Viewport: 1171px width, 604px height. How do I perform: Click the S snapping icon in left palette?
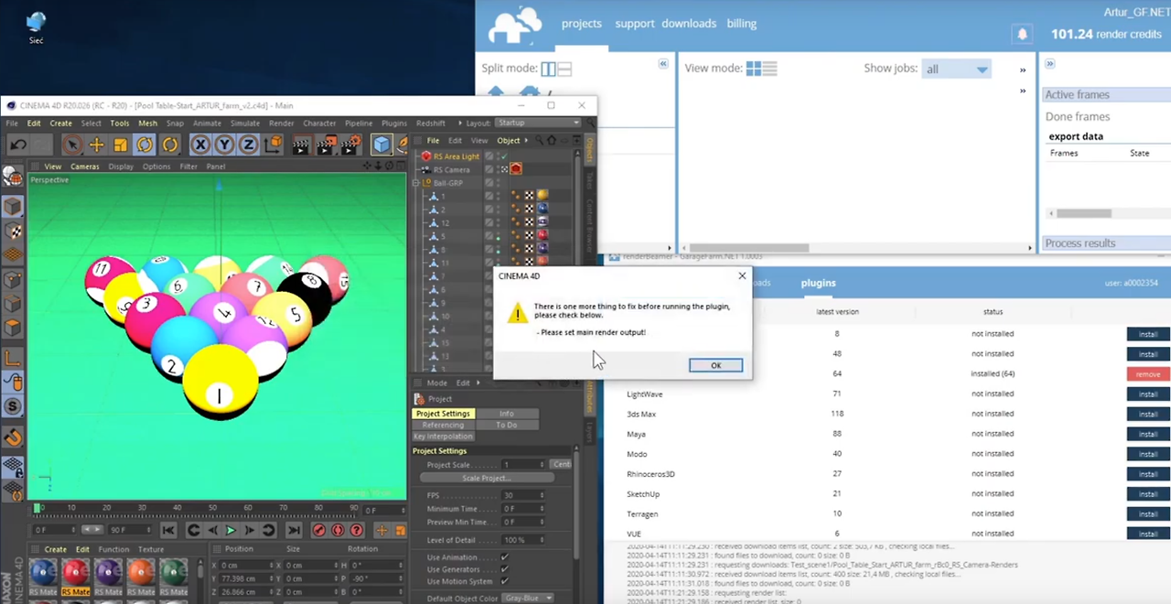[13, 405]
